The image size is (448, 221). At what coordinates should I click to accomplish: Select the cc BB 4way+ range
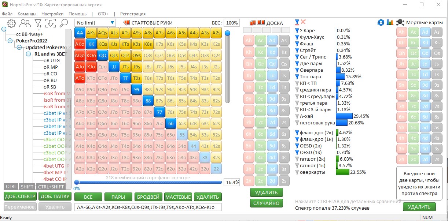pos(30,34)
